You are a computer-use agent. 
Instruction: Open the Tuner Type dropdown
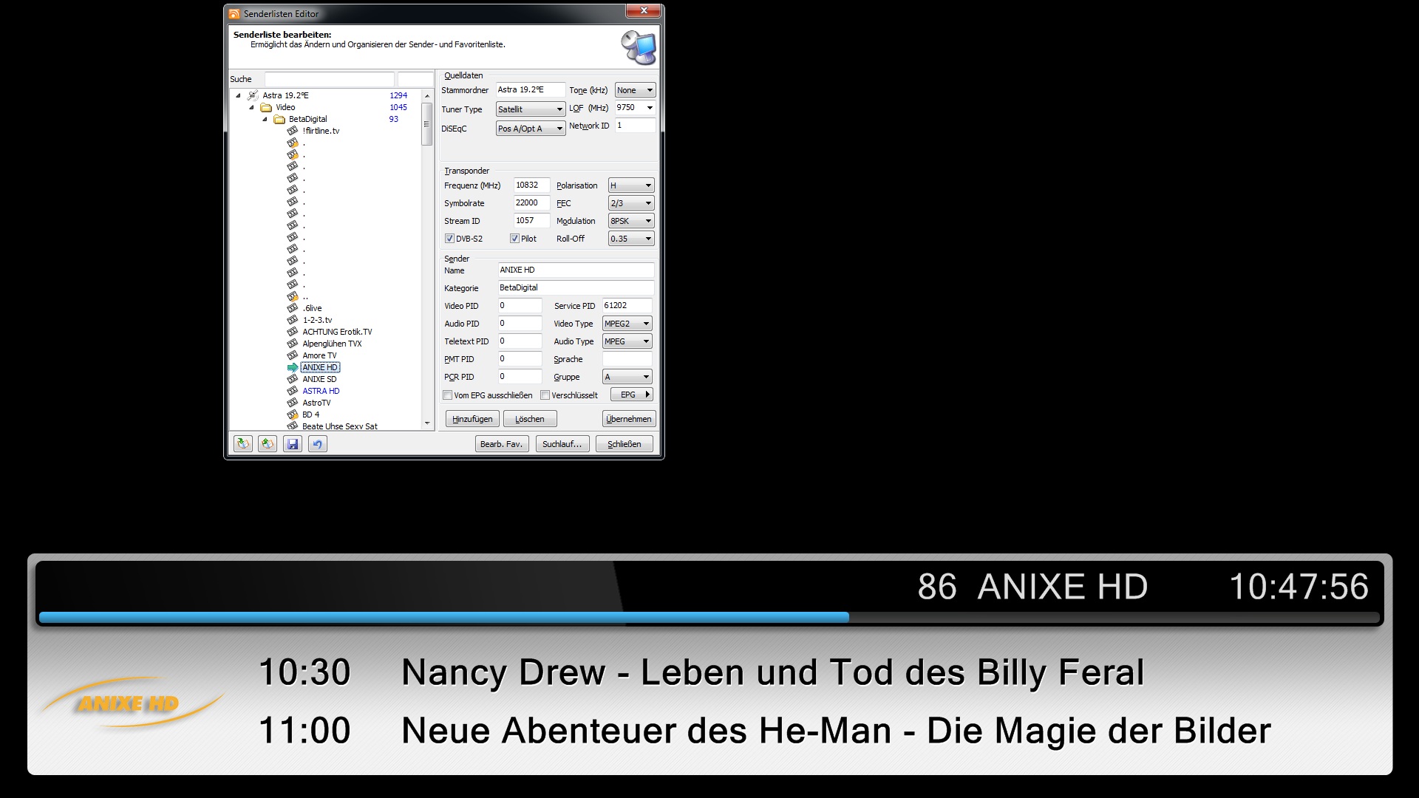(x=531, y=109)
